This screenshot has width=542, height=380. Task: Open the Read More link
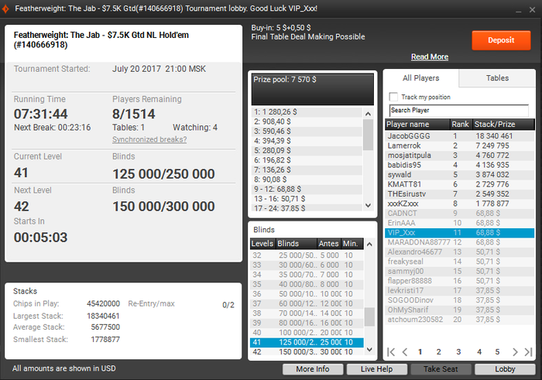(x=430, y=56)
